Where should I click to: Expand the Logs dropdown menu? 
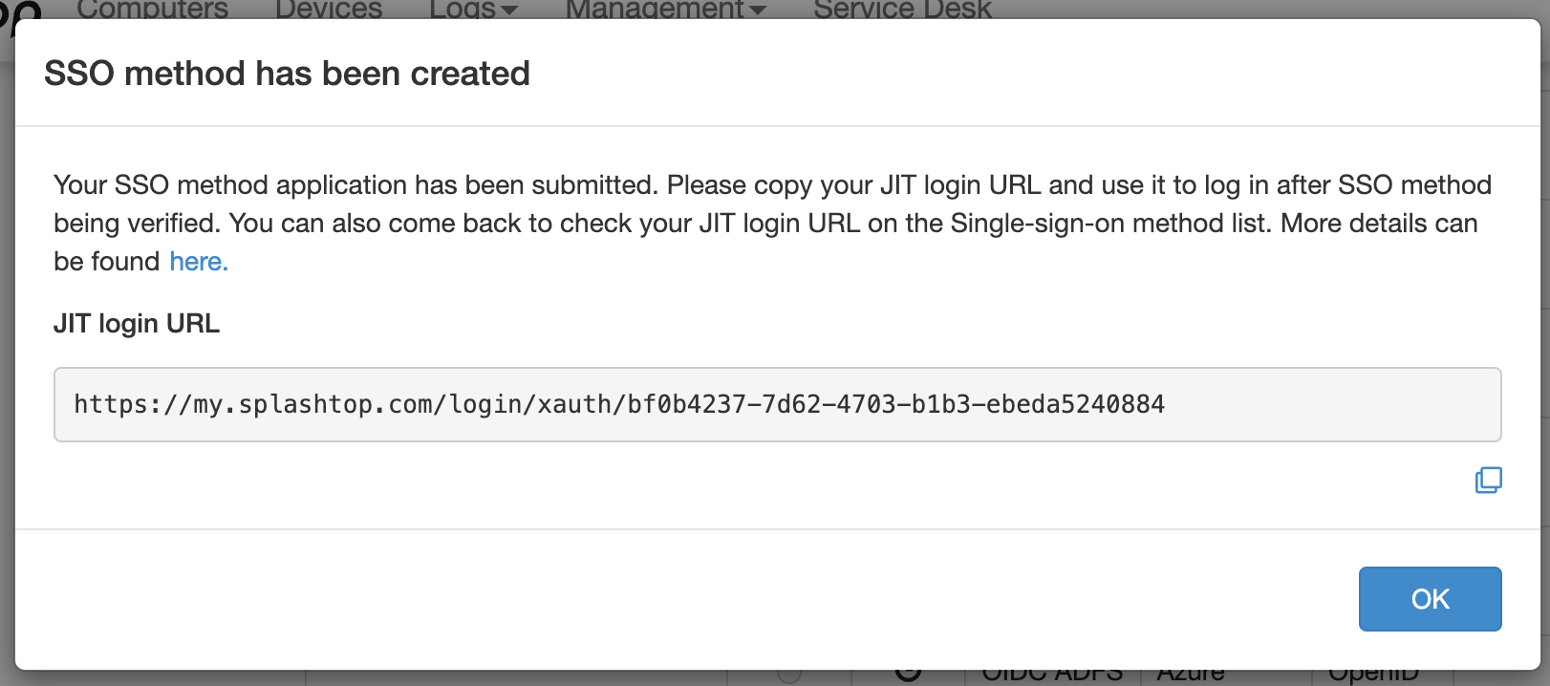(473, 9)
